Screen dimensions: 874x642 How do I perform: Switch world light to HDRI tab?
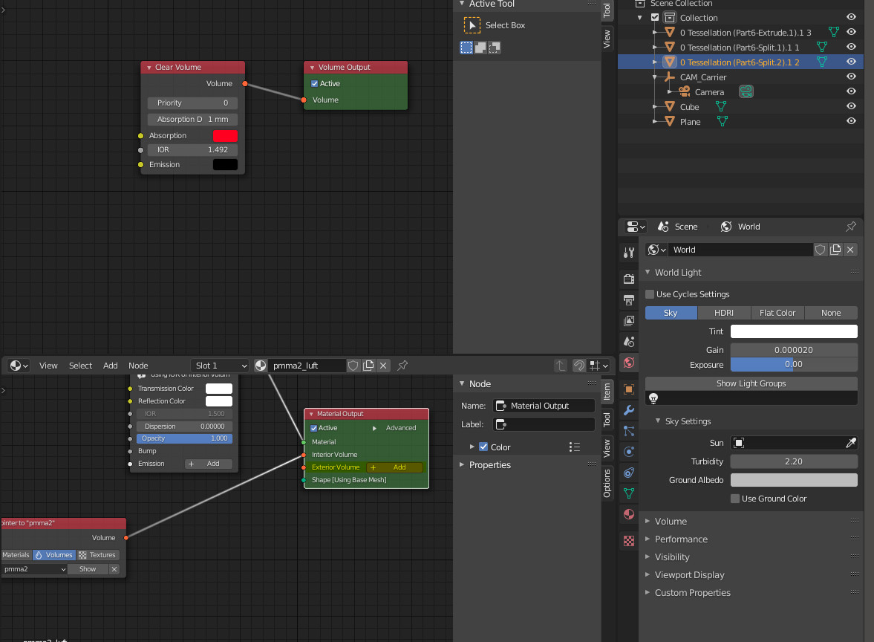(724, 313)
